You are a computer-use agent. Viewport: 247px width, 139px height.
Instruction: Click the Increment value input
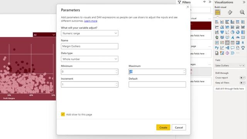tap(90, 85)
